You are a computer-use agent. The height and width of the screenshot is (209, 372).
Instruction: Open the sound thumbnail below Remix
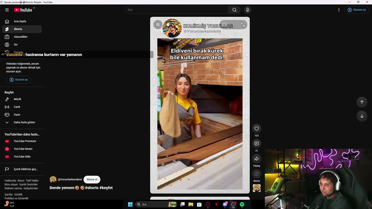pyautogui.click(x=257, y=188)
